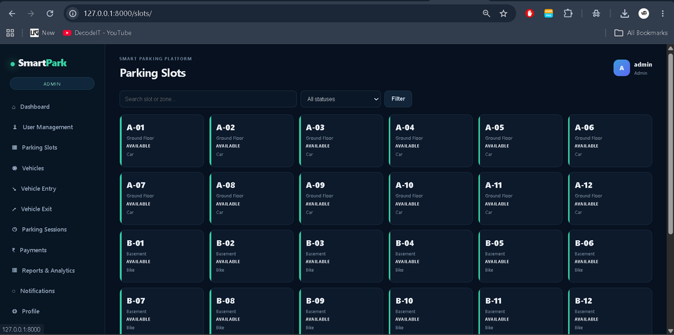
Task: Click the Vehicles icon in the sidebar
Action: (14, 168)
